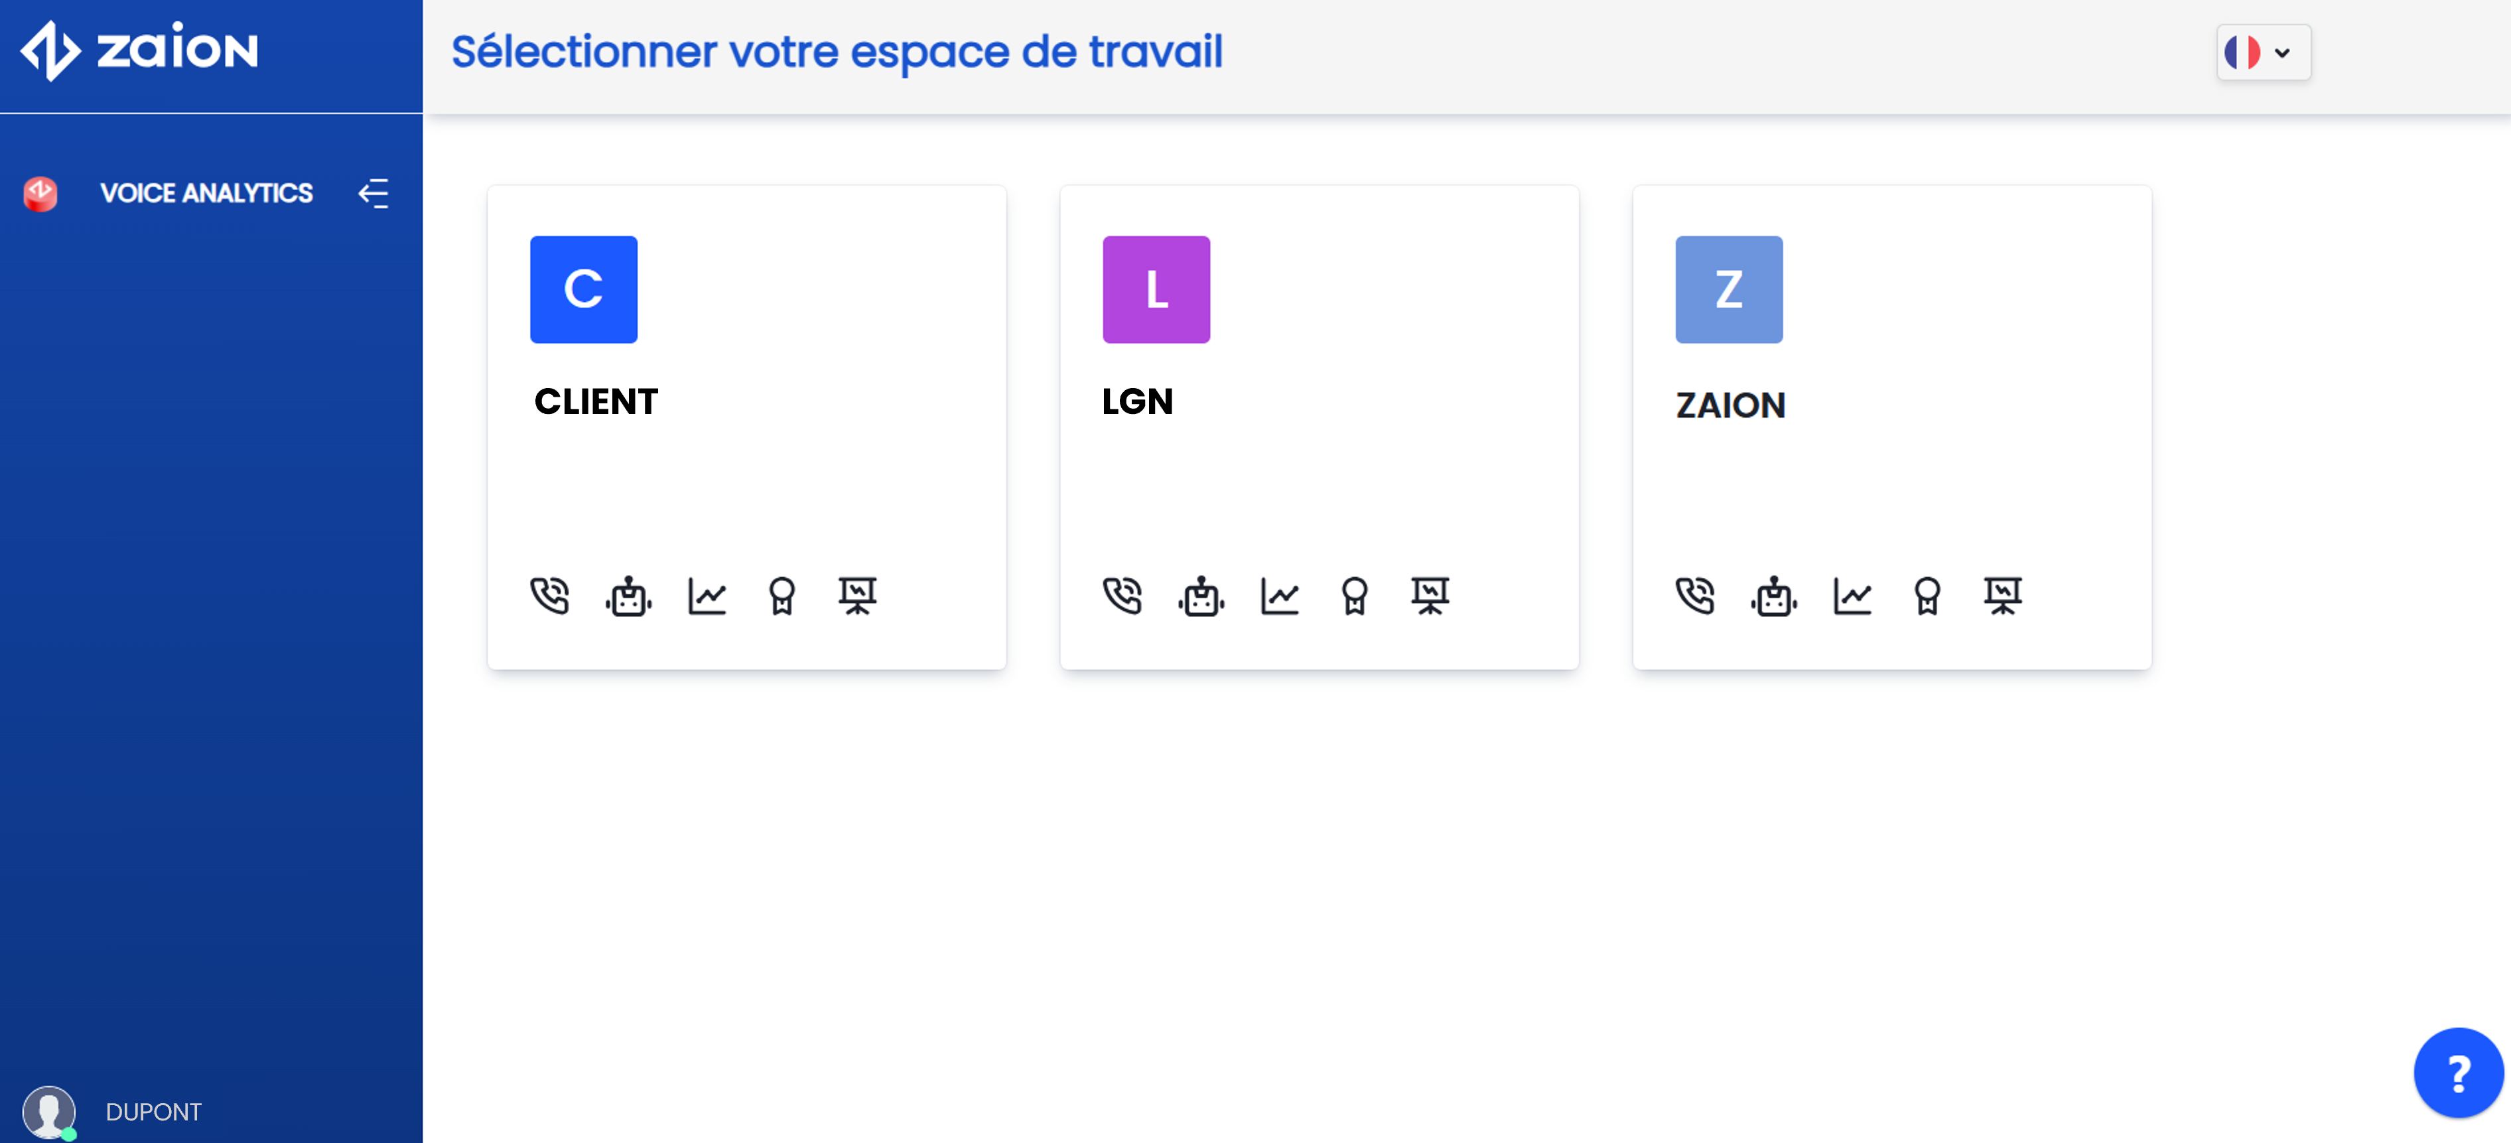Click the blue C workspace tile
The width and height of the screenshot is (2511, 1143).
point(583,289)
